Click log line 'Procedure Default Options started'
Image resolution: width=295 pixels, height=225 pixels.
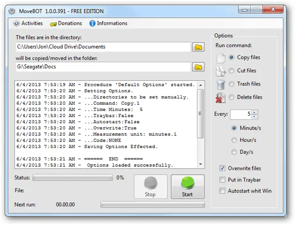point(105,85)
